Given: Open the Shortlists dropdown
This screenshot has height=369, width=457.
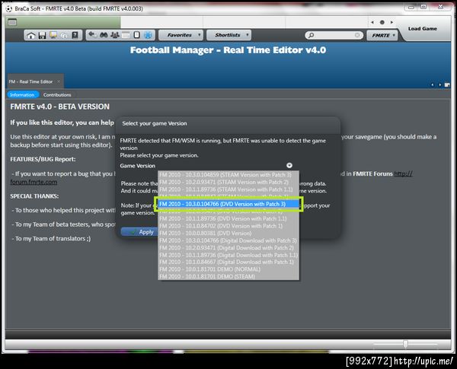Looking at the screenshot, I should 228,35.
